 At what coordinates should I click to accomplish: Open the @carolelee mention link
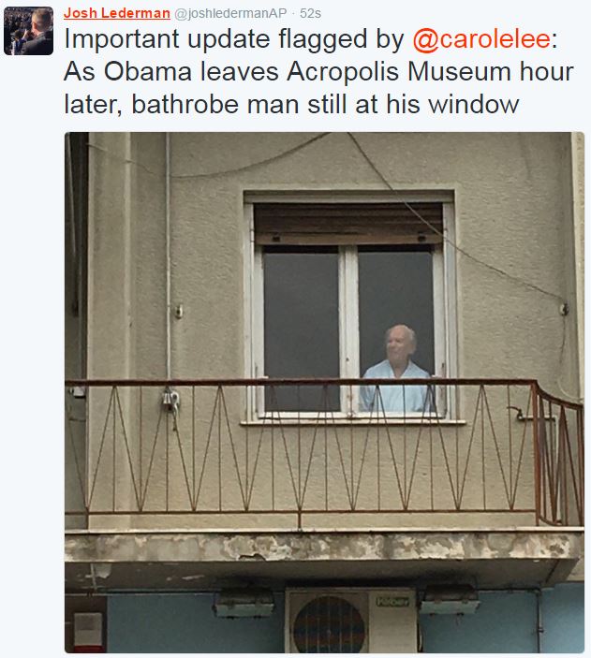pyautogui.click(x=481, y=39)
